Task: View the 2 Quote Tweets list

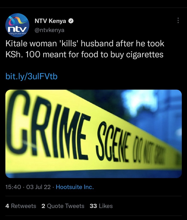Action: (63, 206)
